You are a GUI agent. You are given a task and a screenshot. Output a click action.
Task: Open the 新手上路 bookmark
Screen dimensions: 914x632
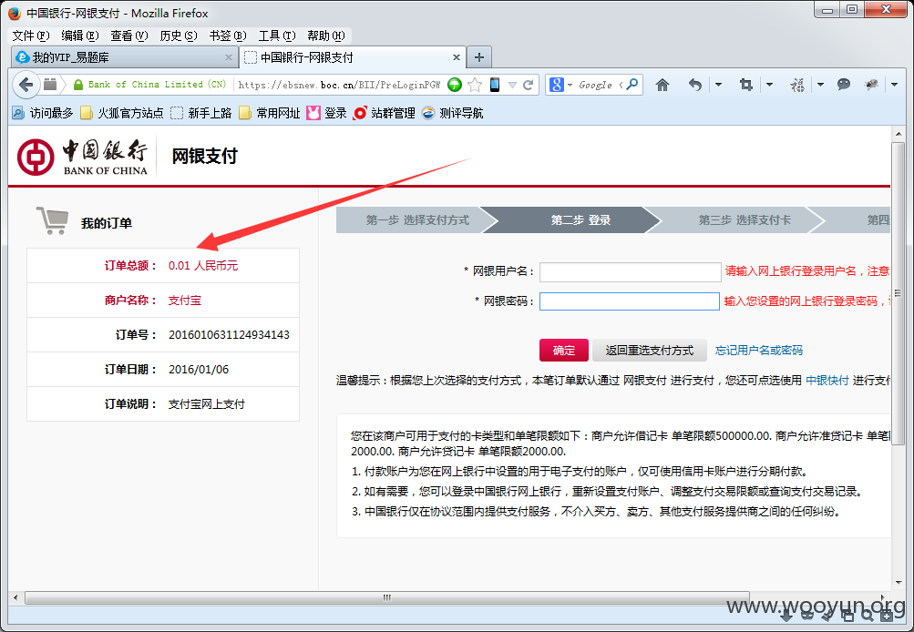pyautogui.click(x=201, y=113)
